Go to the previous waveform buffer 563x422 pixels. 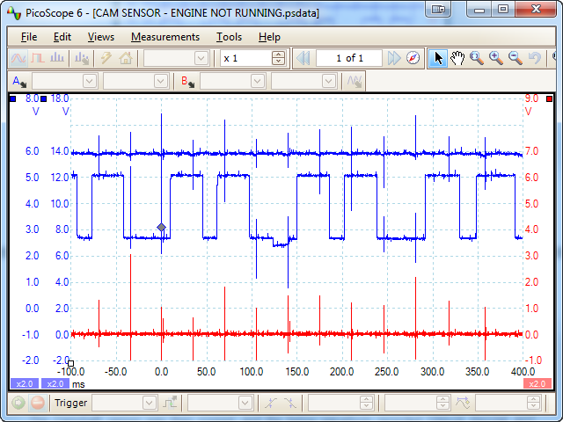[303, 58]
